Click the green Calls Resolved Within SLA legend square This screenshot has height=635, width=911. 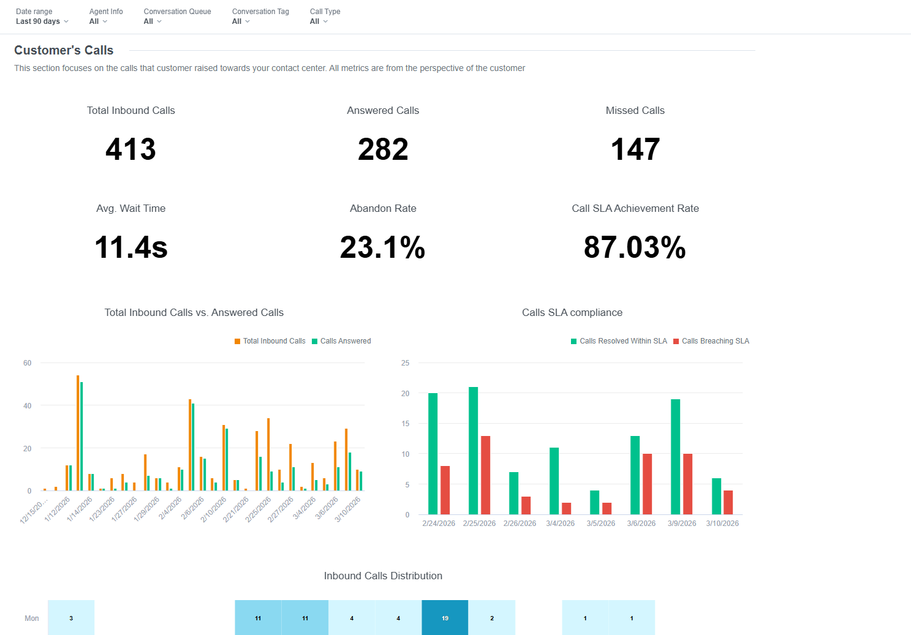(573, 340)
